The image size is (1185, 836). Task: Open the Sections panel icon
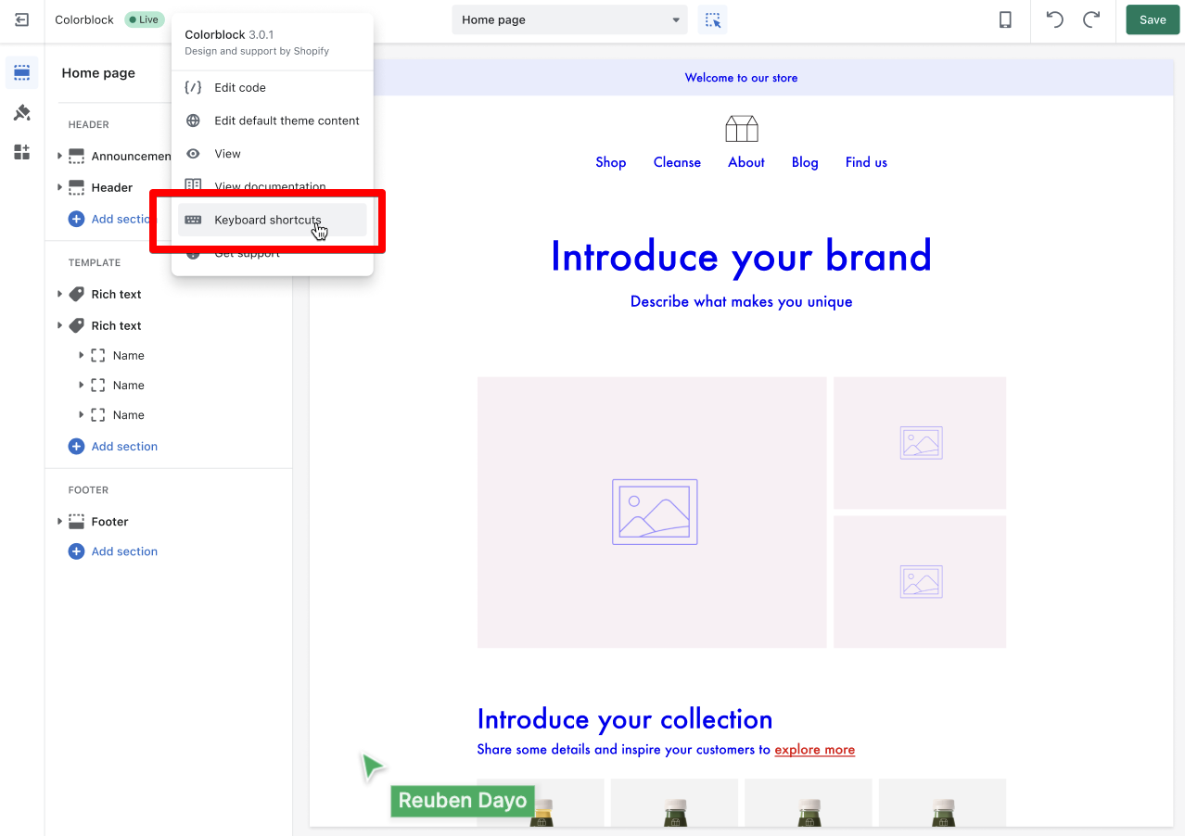click(22, 73)
